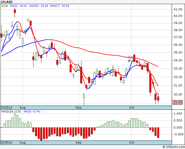
Task: Click the 37.00 price axis label
Action: click(x=178, y=37)
